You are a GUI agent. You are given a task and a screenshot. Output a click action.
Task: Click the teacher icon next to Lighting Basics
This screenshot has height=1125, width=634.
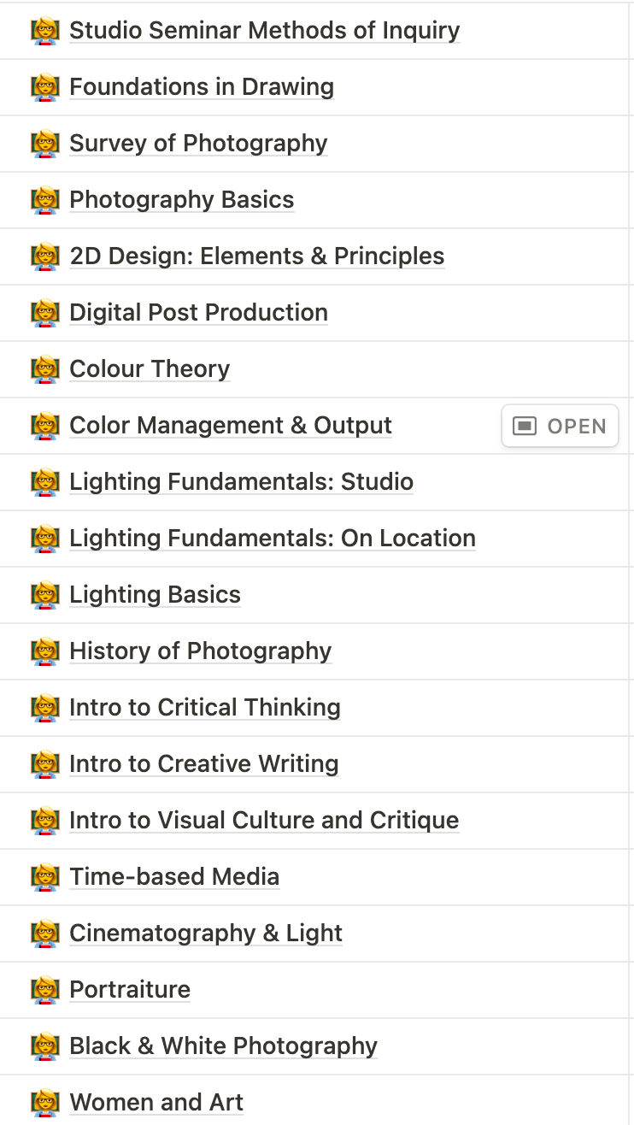pos(44,595)
